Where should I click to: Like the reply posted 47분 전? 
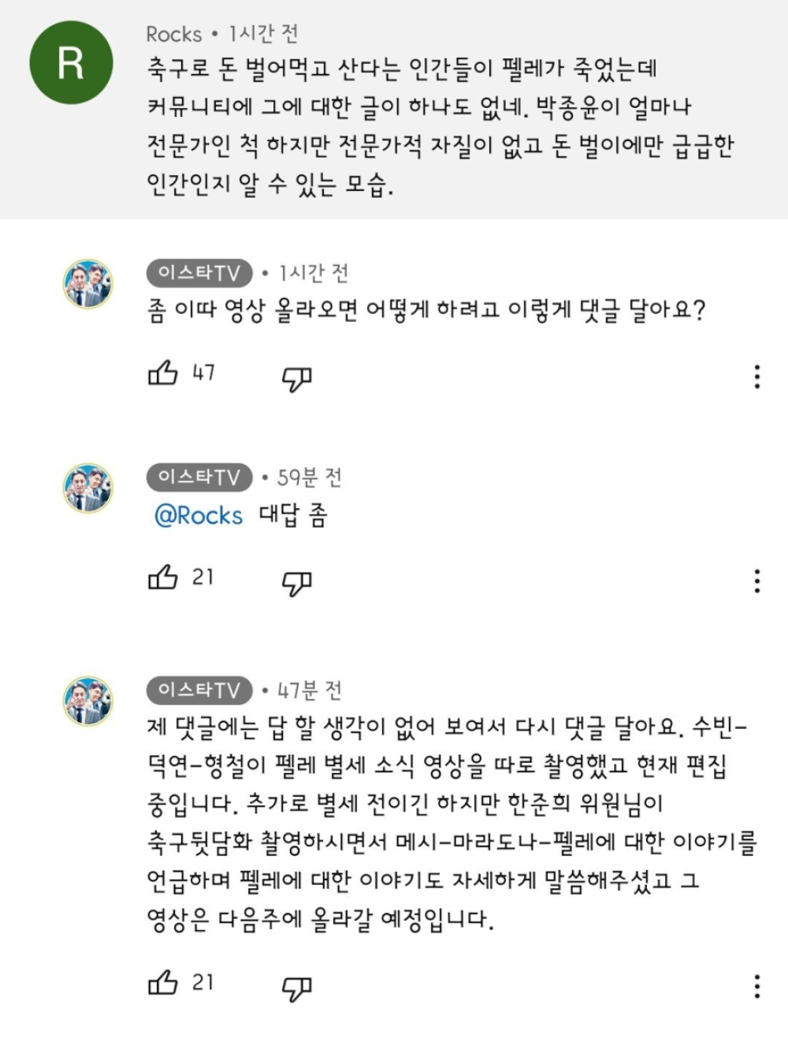[163, 983]
